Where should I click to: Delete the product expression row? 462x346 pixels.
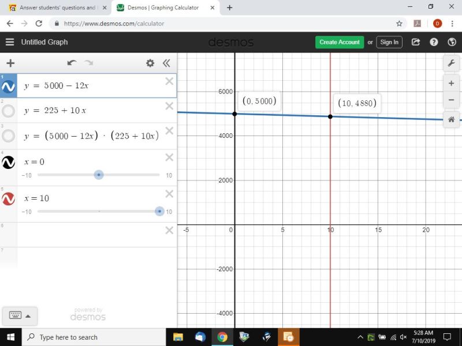pyautogui.click(x=169, y=131)
